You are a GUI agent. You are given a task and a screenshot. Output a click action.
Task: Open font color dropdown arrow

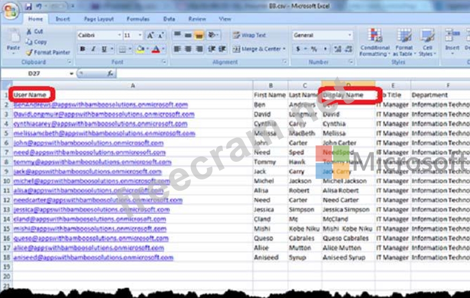tap(164, 49)
